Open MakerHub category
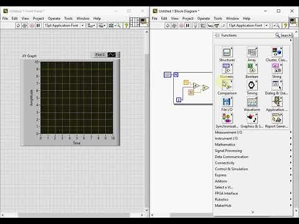This screenshot has width=299, height=224. pos(253,205)
